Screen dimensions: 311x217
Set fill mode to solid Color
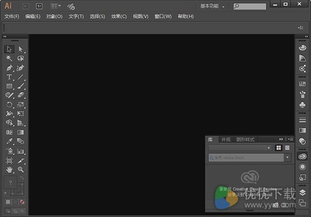tap(8, 202)
